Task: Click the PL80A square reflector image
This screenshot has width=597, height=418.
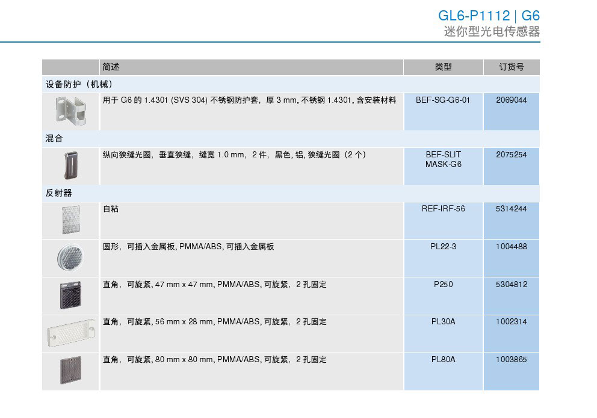Action: point(71,370)
